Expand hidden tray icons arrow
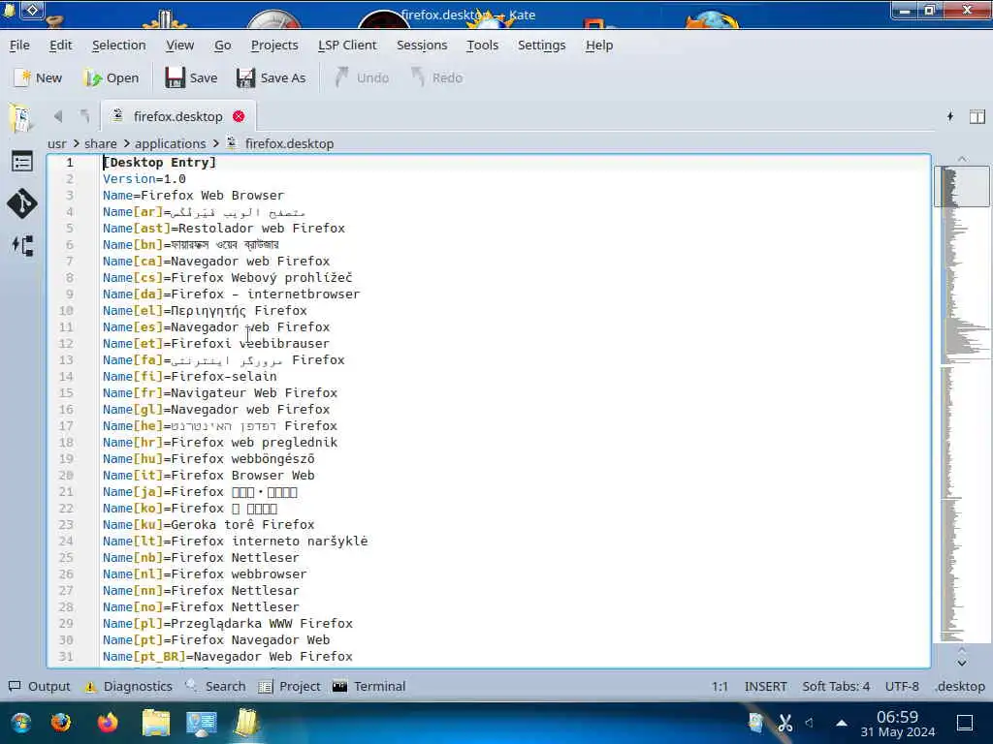 (x=842, y=723)
